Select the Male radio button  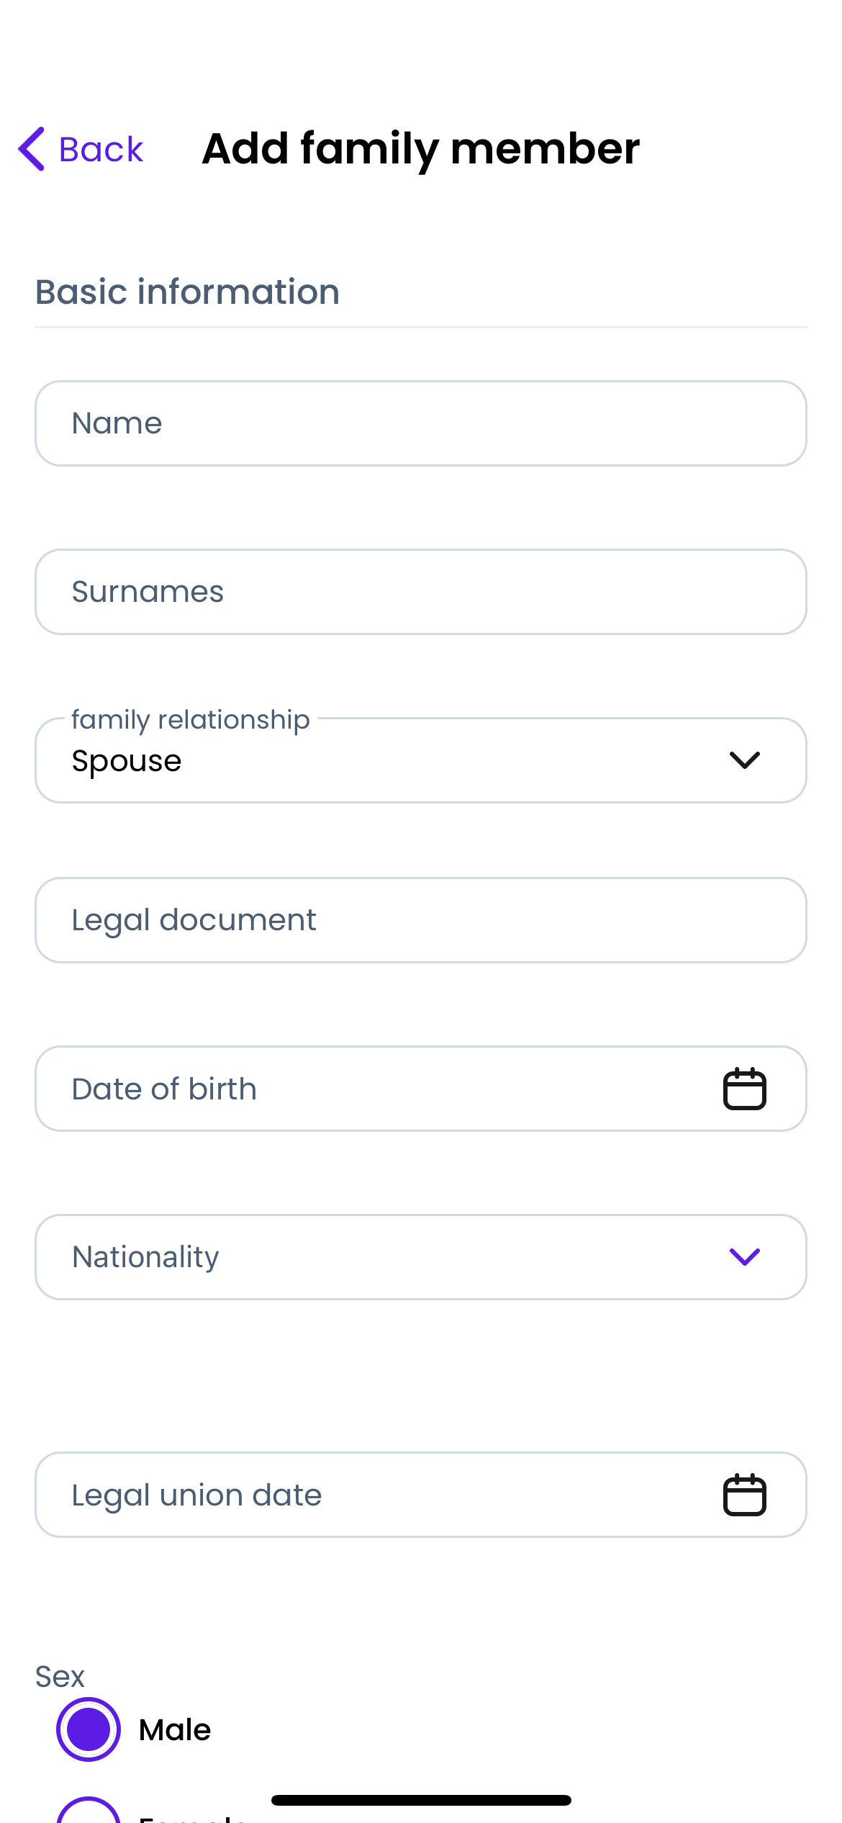point(89,1729)
